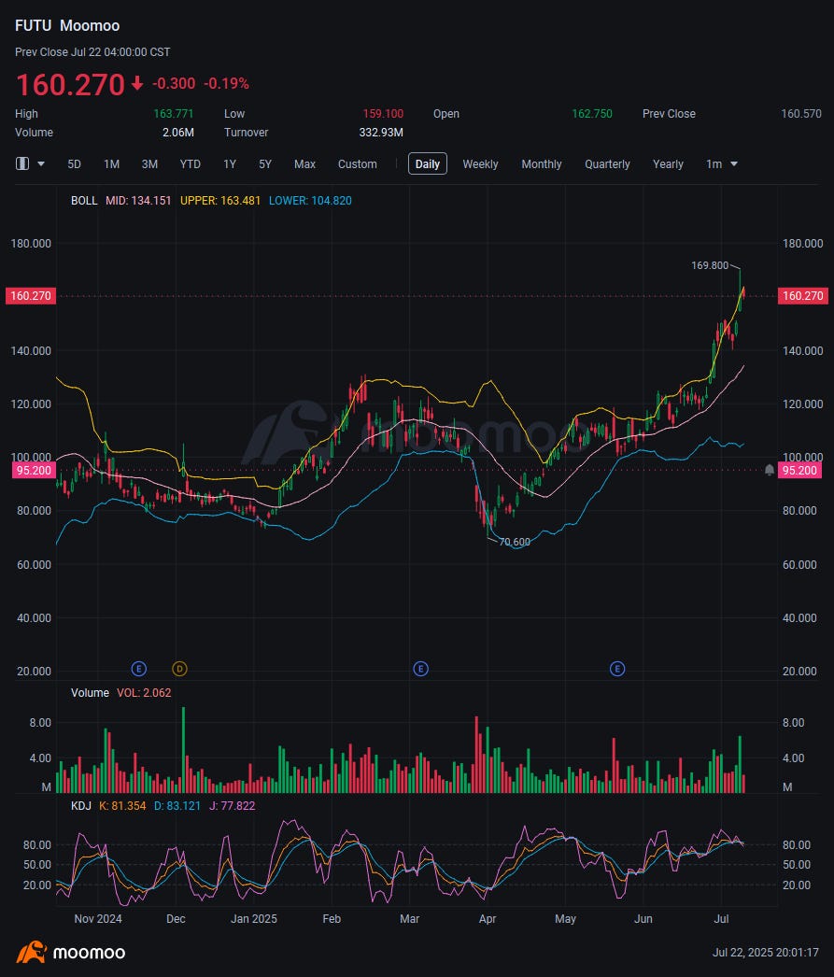The width and height of the screenshot is (834, 977).
Task: Click the 70.600 low price annotation
Action: tap(515, 542)
